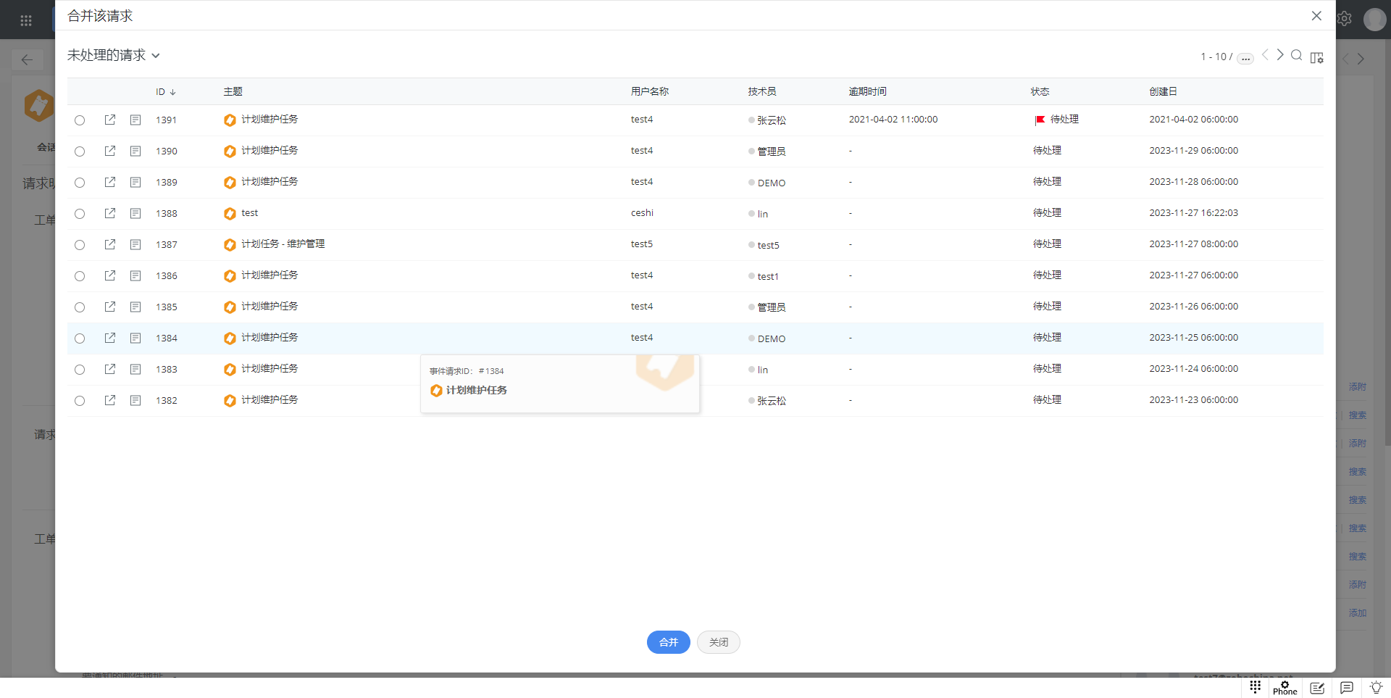This screenshot has height=698, width=1391.
Task: Click the details icon for request 1382
Action: (x=135, y=400)
